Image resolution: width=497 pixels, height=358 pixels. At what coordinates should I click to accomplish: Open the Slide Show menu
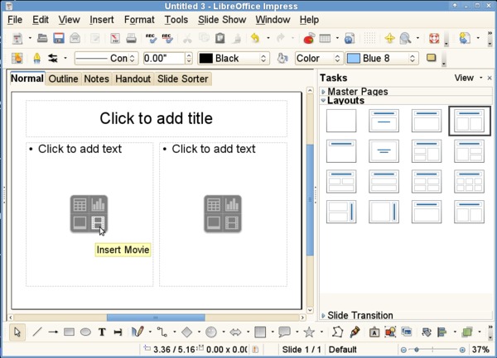pos(222,20)
